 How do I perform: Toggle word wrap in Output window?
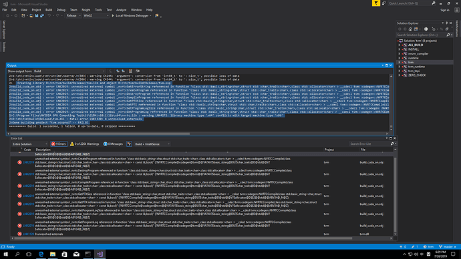click(138, 71)
